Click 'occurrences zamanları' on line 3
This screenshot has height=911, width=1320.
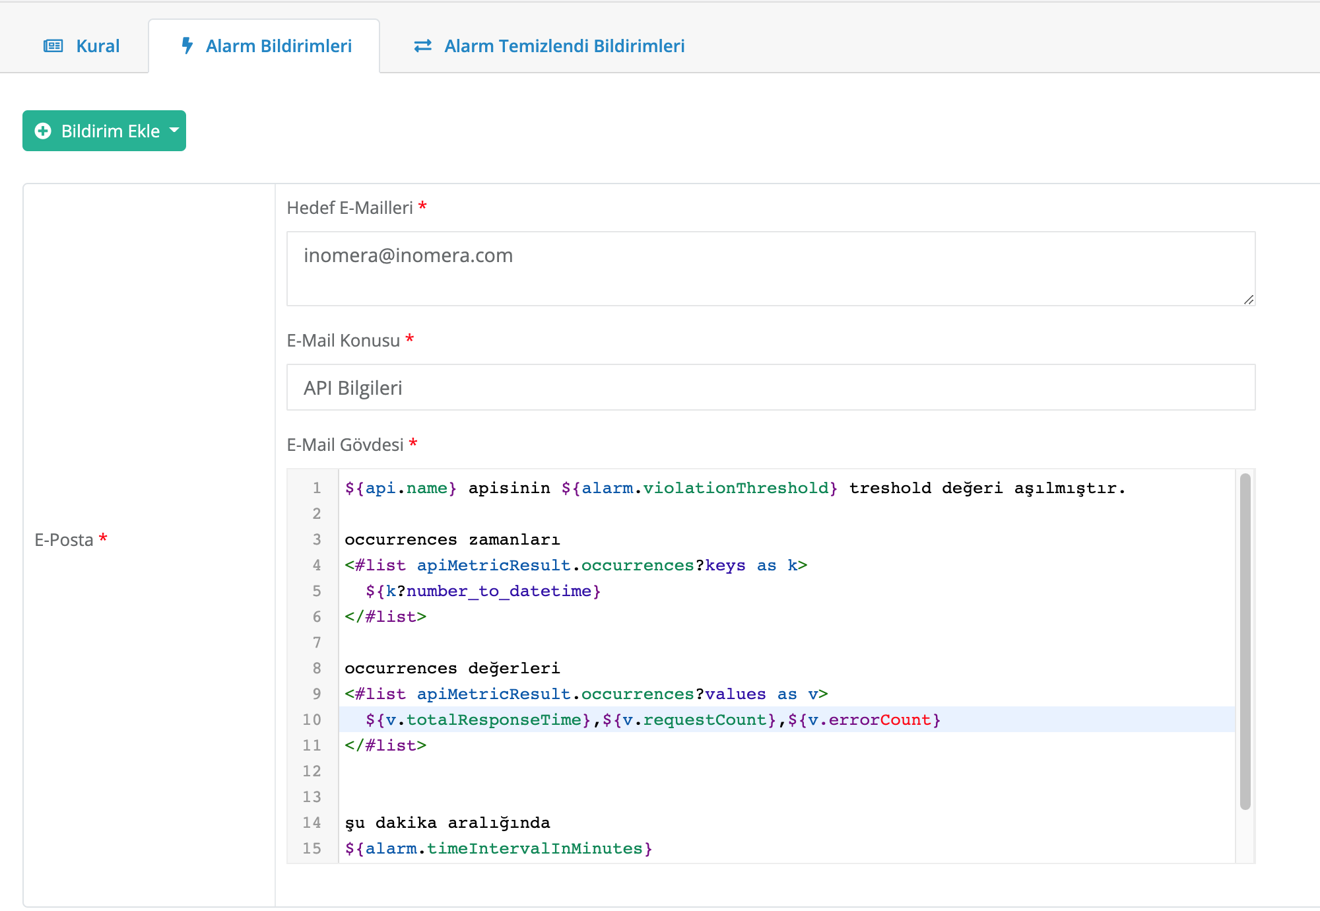point(452,539)
